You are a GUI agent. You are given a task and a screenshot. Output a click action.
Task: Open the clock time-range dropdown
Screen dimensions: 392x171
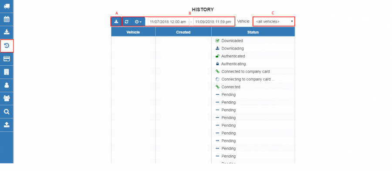tap(138, 22)
